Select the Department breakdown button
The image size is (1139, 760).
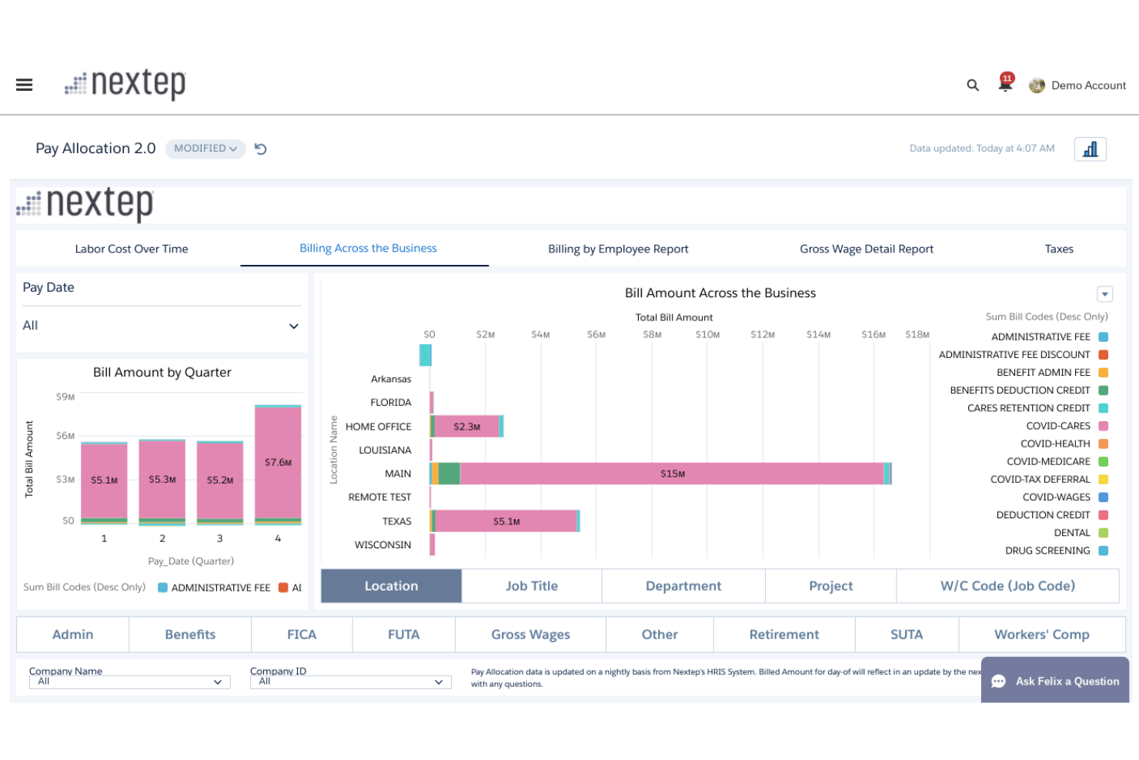tap(683, 586)
